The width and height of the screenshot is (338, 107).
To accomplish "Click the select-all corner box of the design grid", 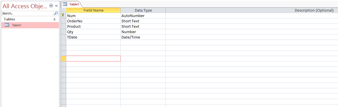I will tap(63, 10).
